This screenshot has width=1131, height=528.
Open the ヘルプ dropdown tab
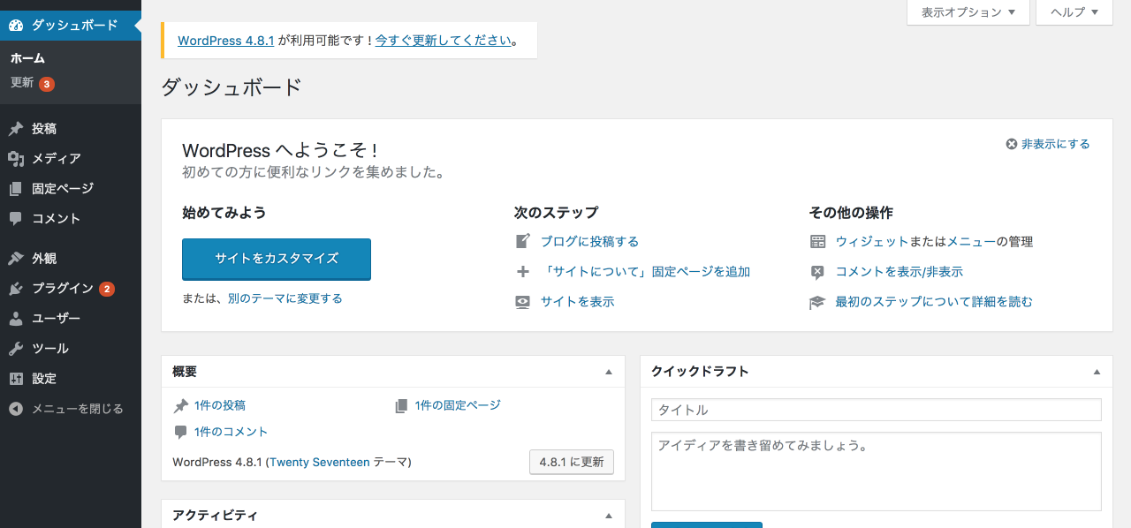click(x=1074, y=12)
